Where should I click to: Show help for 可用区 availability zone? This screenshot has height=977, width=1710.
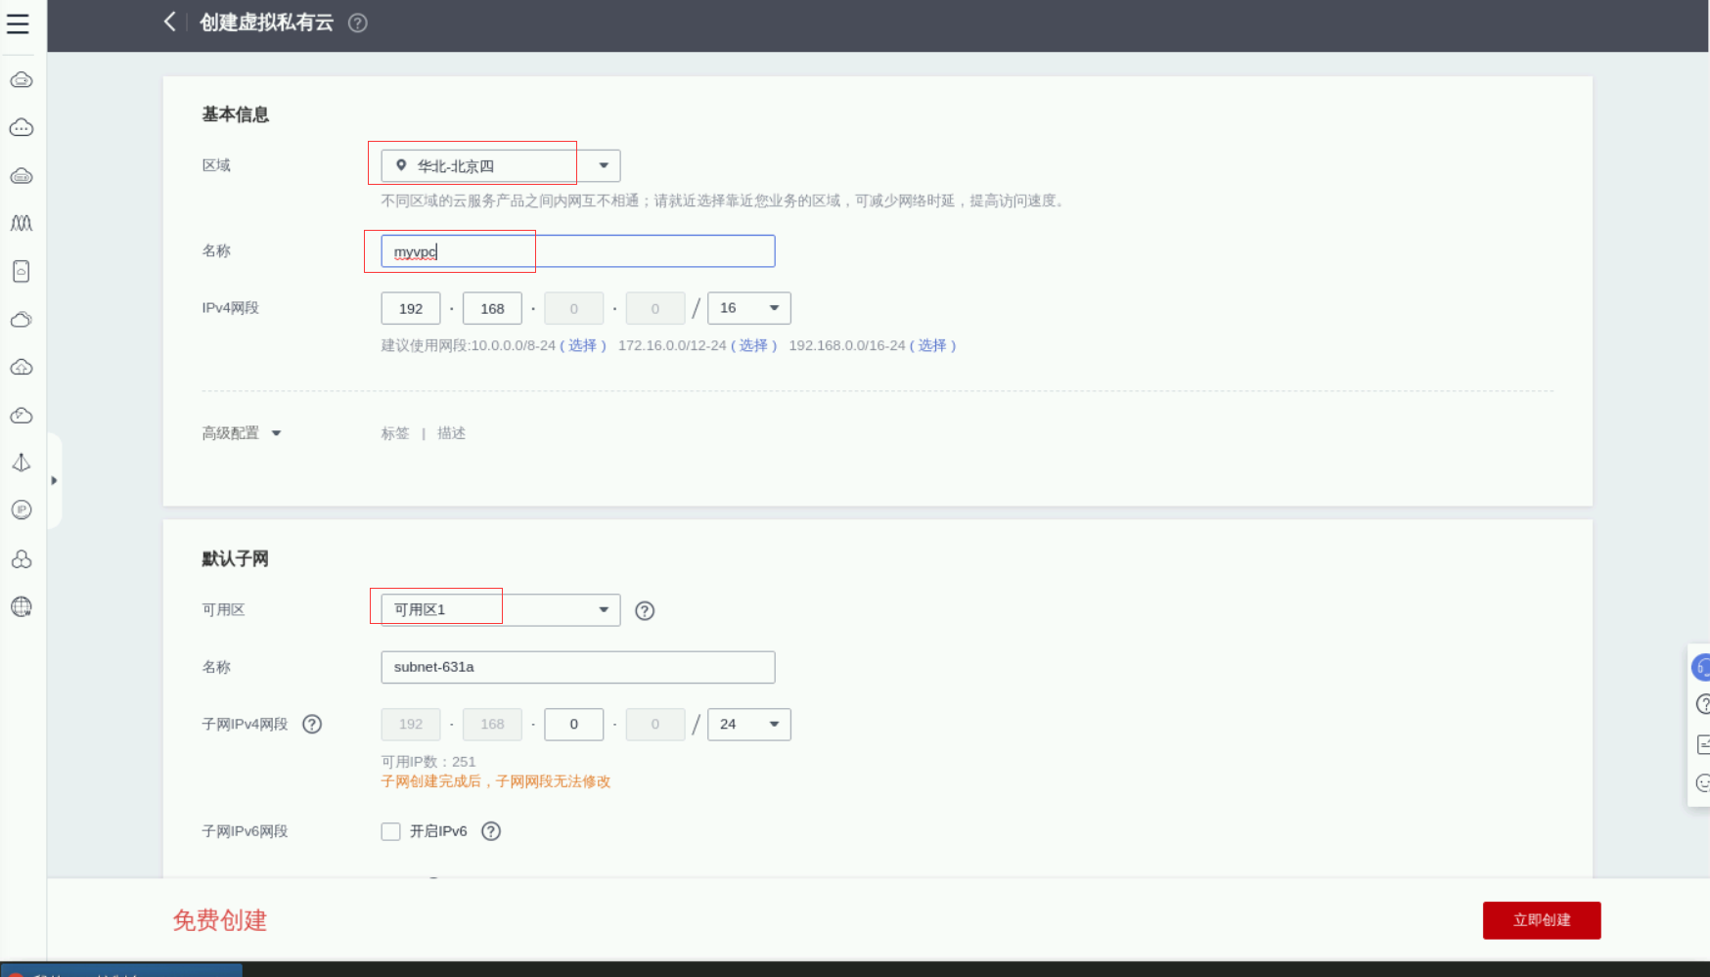point(645,610)
